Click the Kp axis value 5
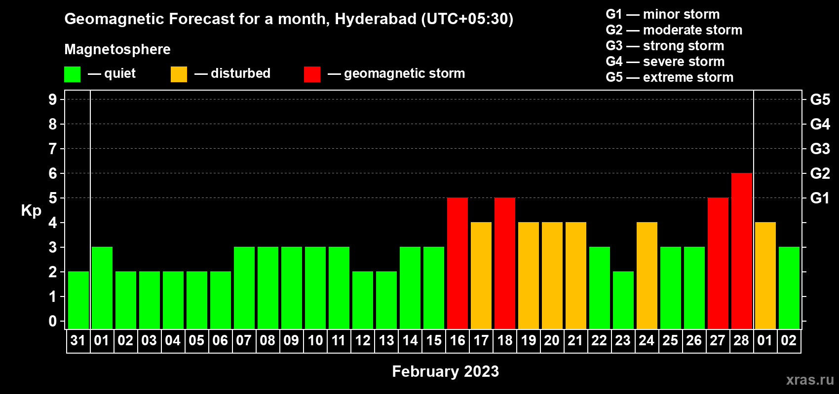 (53, 198)
